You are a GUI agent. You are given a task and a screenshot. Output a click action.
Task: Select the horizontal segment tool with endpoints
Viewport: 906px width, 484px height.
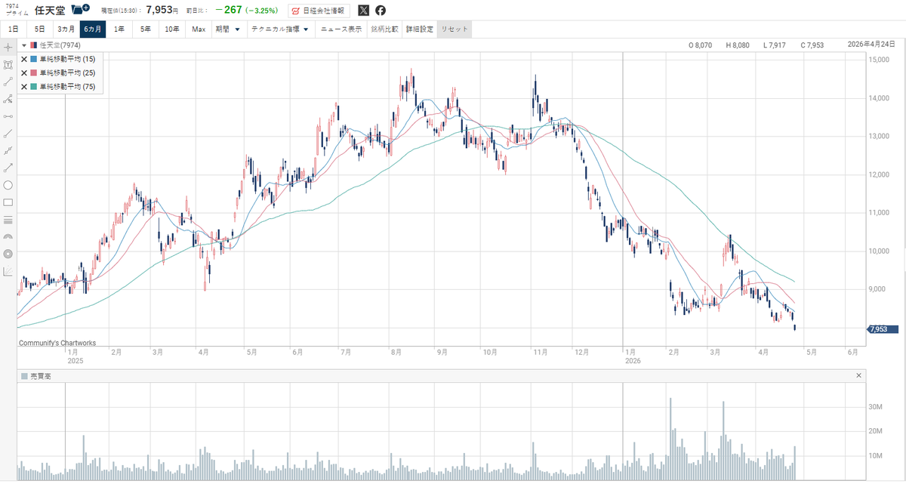pyautogui.click(x=8, y=116)
